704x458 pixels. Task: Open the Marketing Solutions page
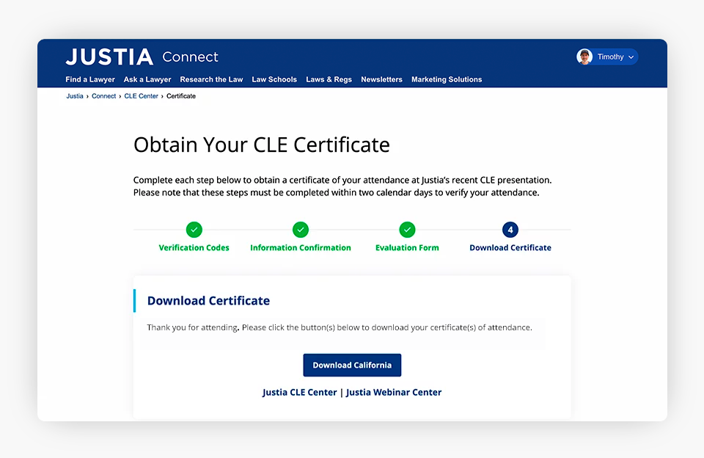(x=447, y=79)
